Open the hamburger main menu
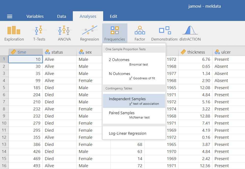This screenshot has width=245, height=169. click(10, 16)
